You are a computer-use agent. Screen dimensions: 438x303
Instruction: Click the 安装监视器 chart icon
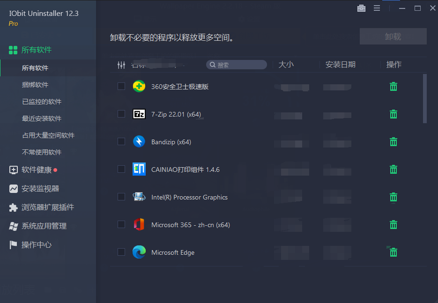click(13, 189)
